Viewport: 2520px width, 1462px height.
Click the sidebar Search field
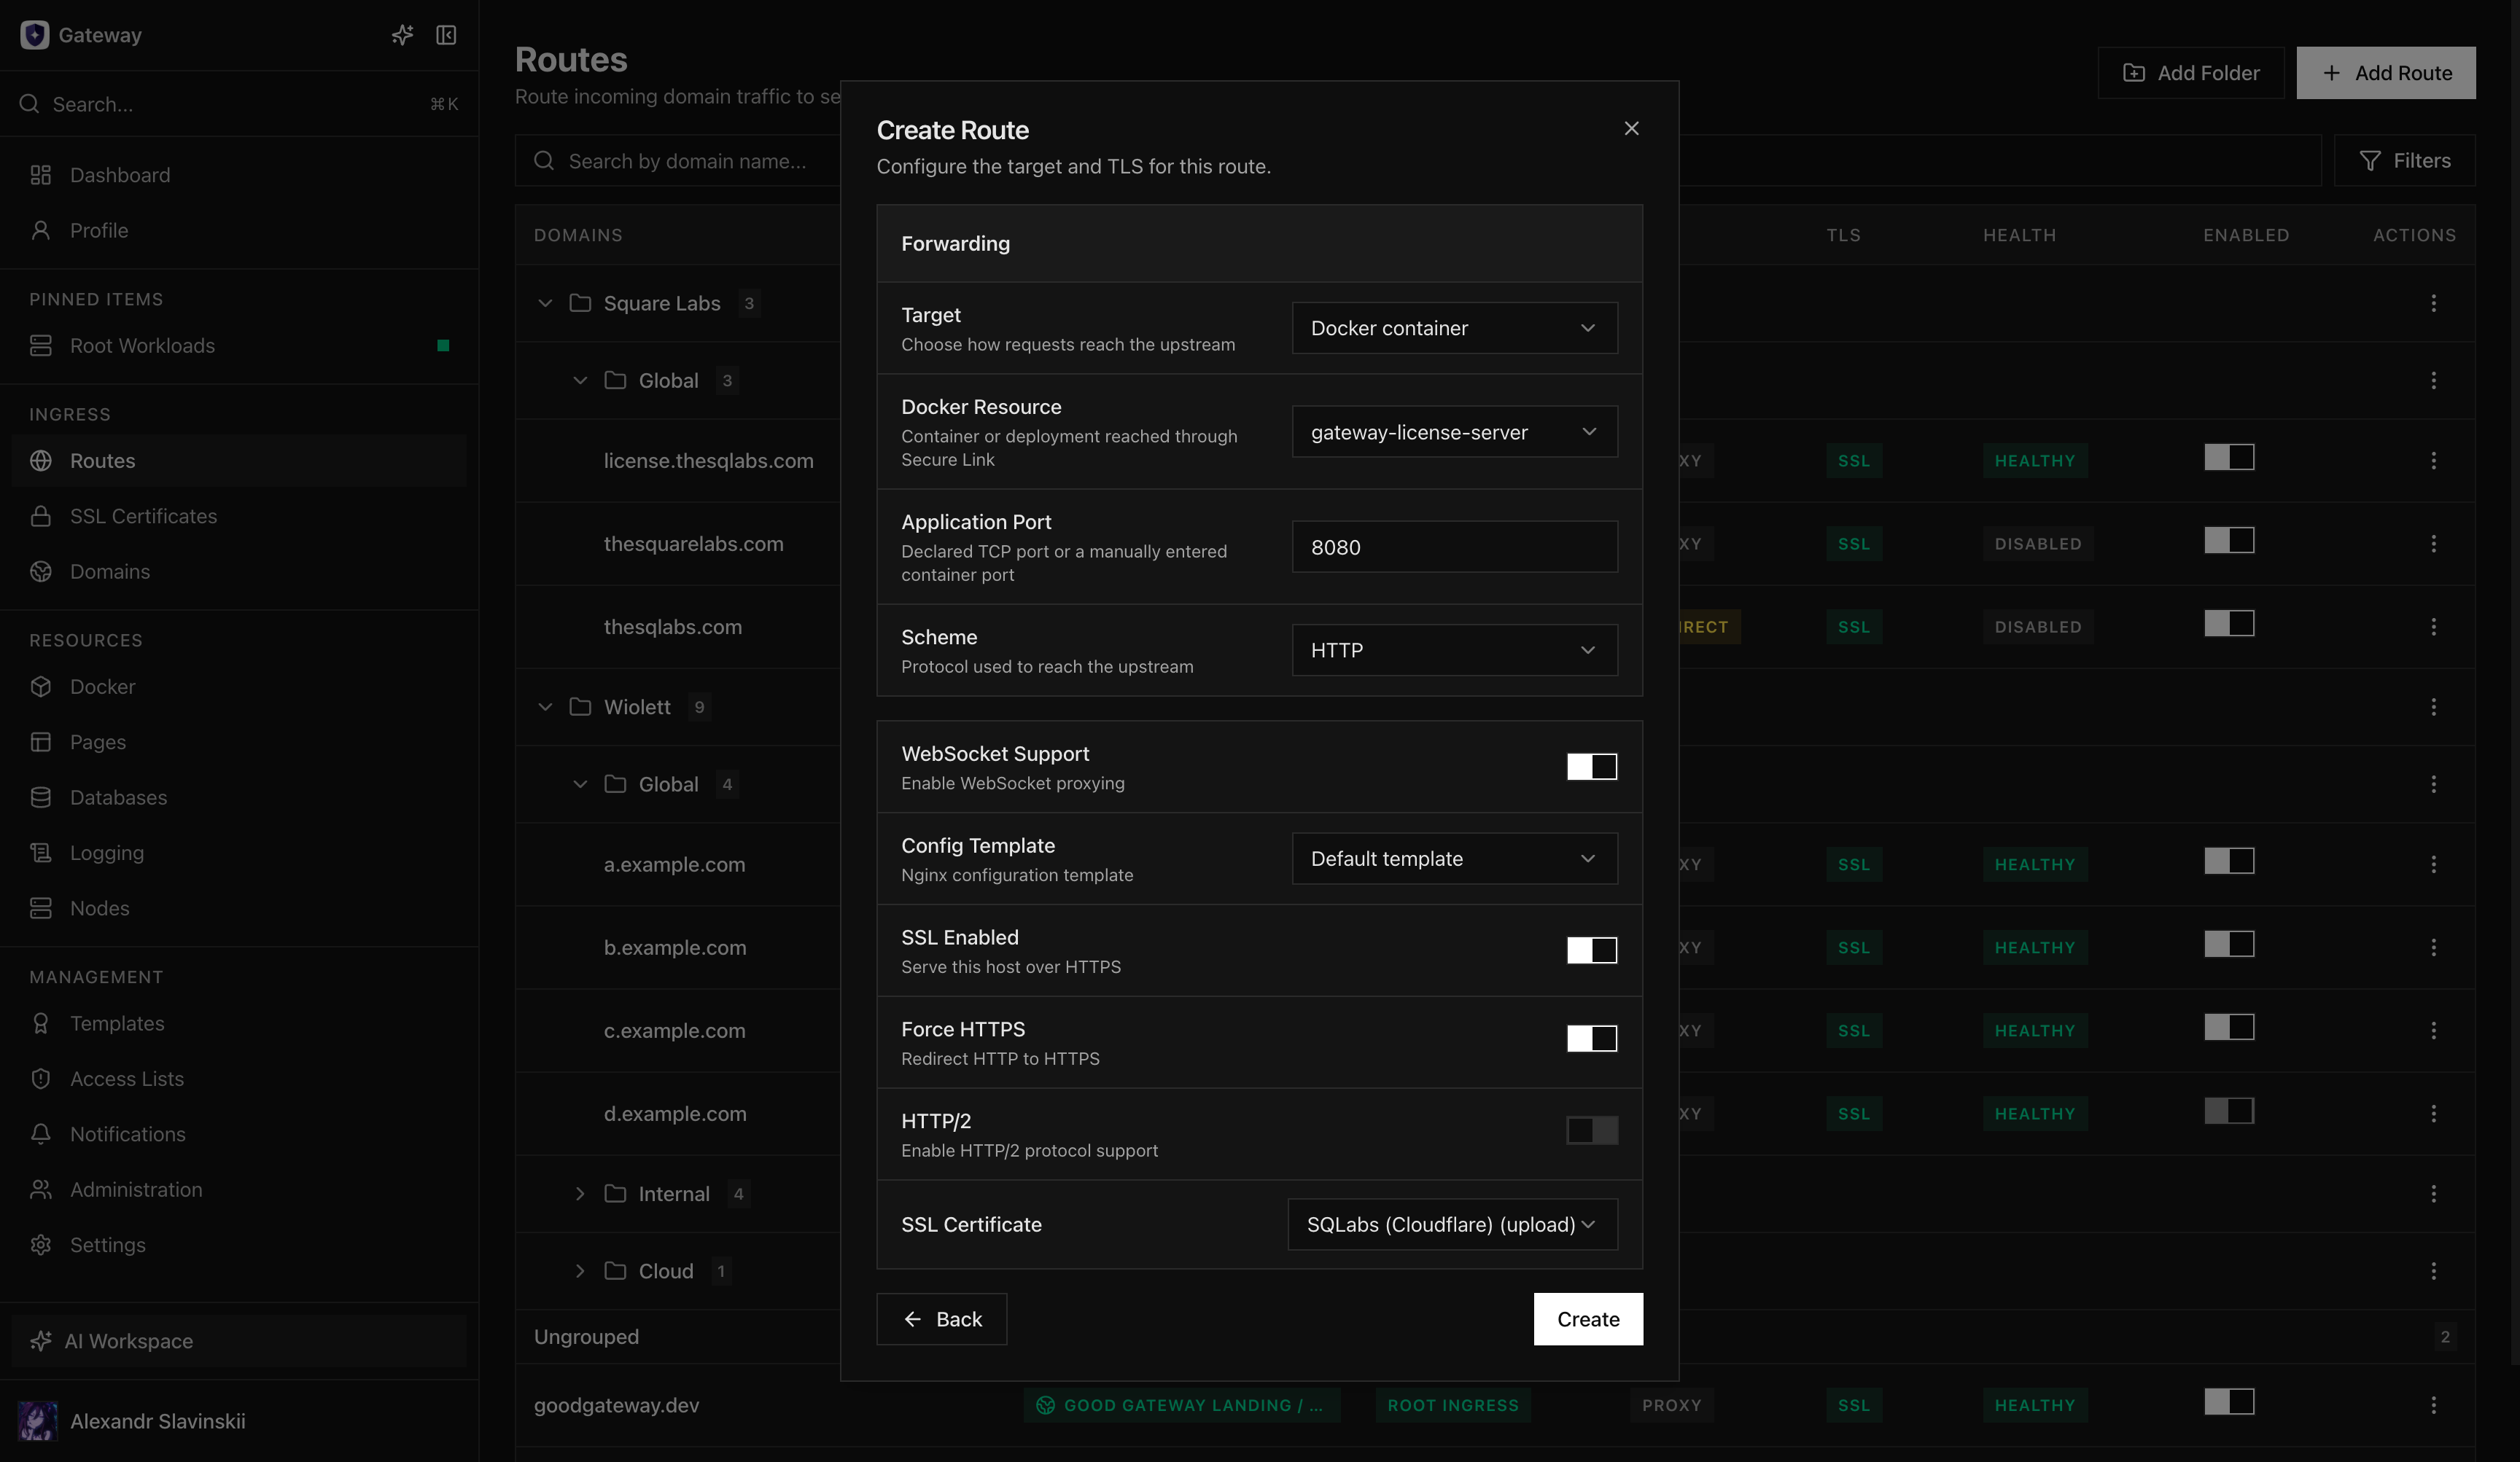click(x=239, y=104)
